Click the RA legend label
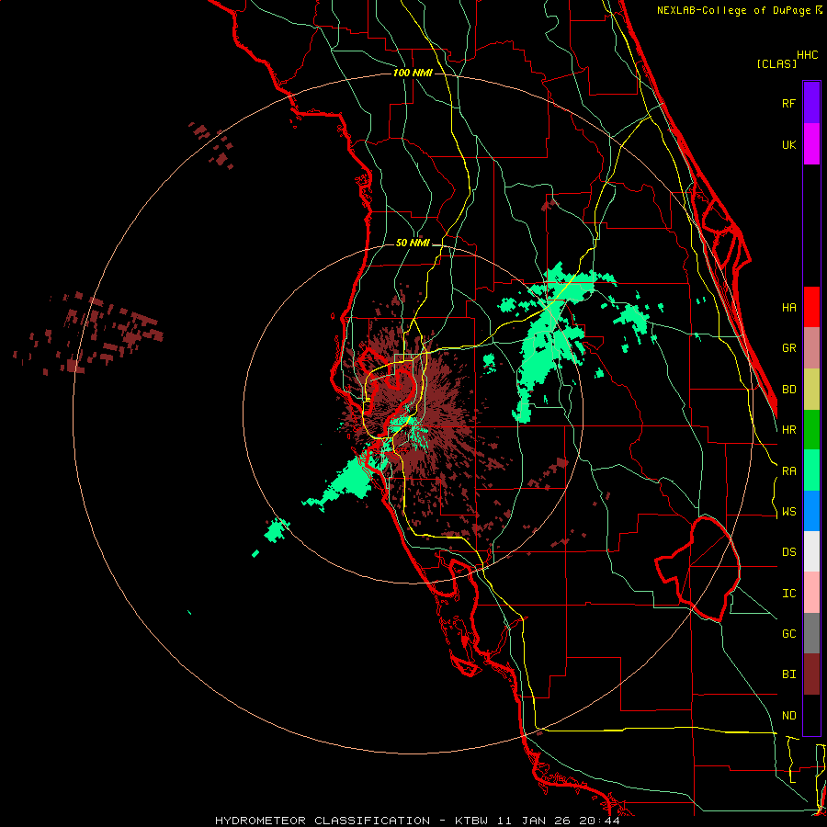 [788, 471]
